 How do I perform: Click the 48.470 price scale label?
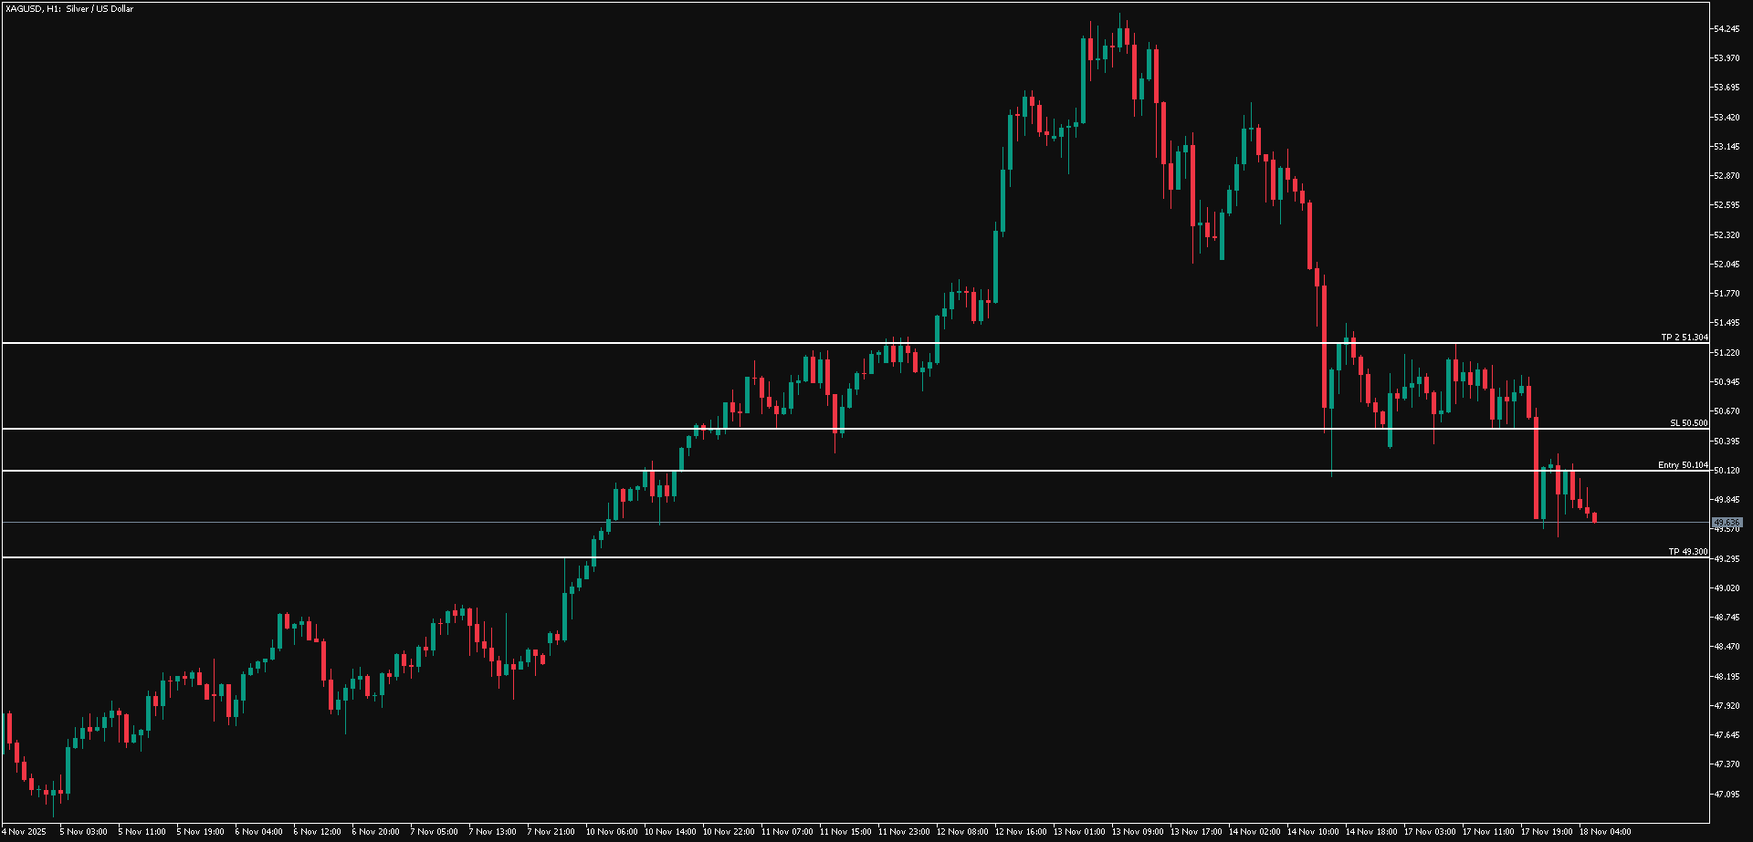click(1727, 647)
